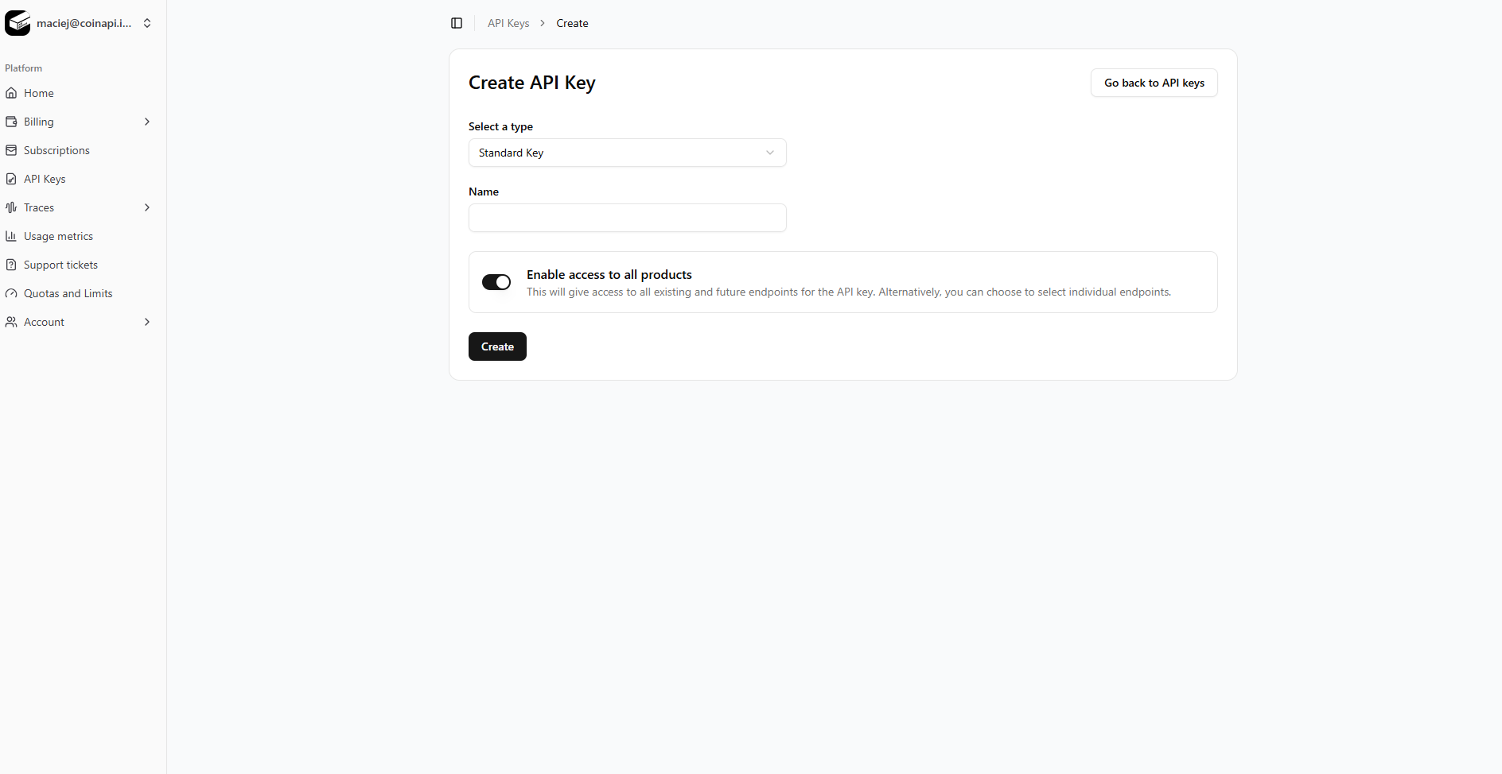Click the Home house icon
The height and width of the screenshot is (774, 1502).
point(11,93)
